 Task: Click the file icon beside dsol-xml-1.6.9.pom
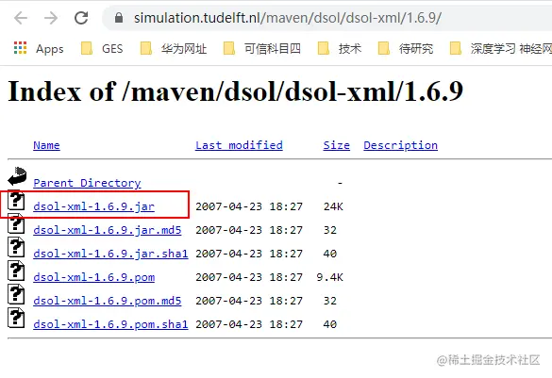(x=16, y=271)
